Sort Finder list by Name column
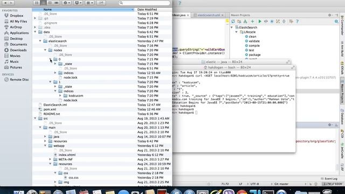 (x=84, y=10)
